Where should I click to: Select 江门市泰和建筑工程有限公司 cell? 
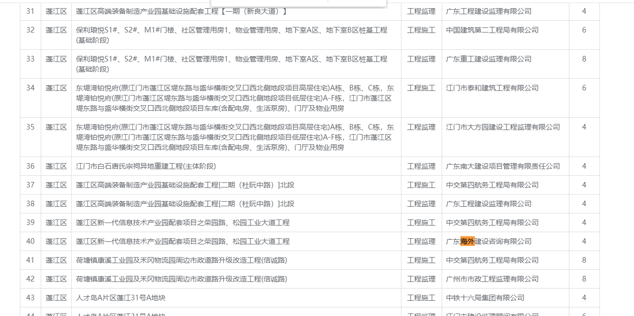(492, 88)
